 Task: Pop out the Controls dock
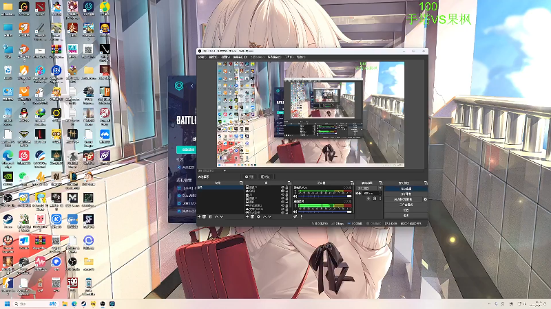[426, 183]
